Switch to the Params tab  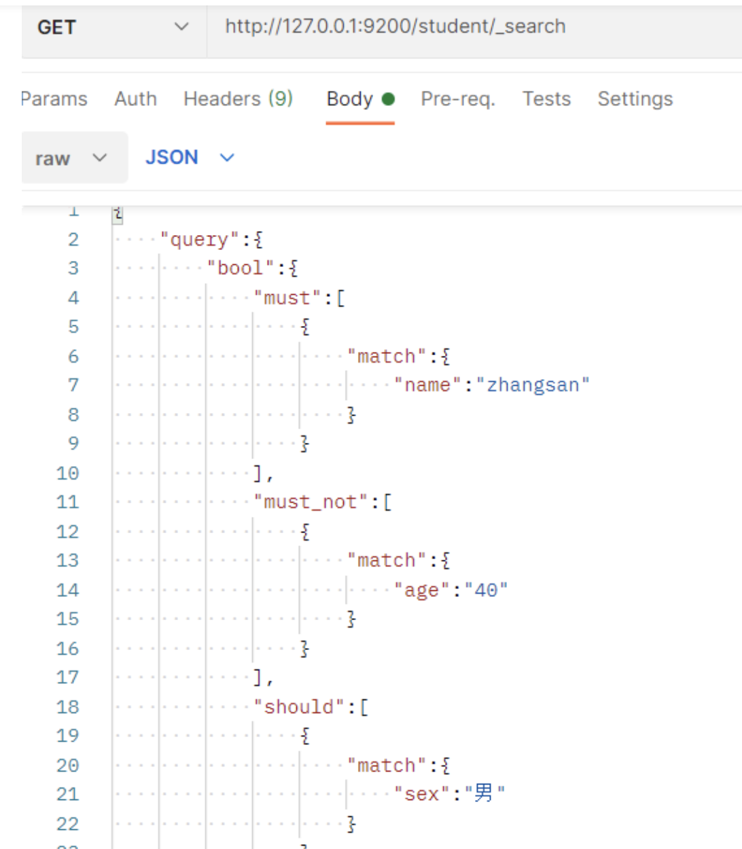(x=54, y=99)
